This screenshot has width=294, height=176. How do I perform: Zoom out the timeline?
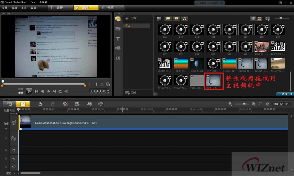[230, 104]
